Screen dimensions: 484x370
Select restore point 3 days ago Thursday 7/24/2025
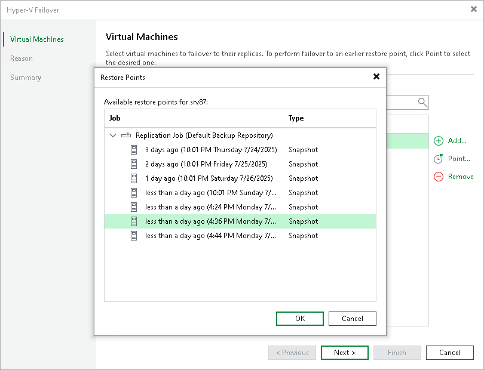(x=240, y=150)
